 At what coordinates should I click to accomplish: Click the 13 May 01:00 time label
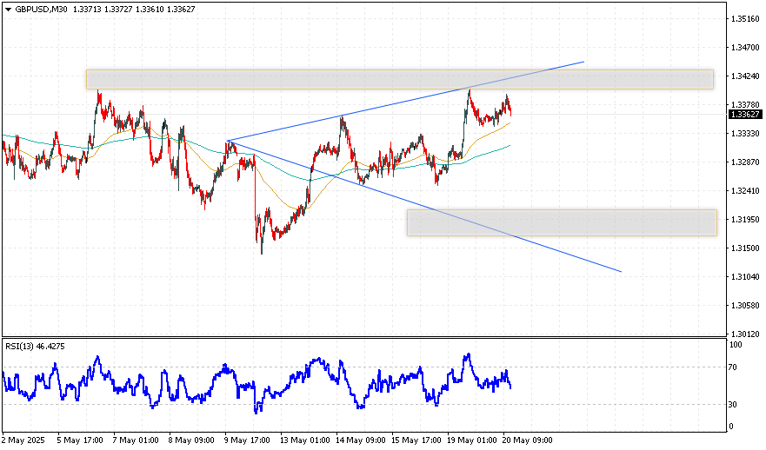305,440
